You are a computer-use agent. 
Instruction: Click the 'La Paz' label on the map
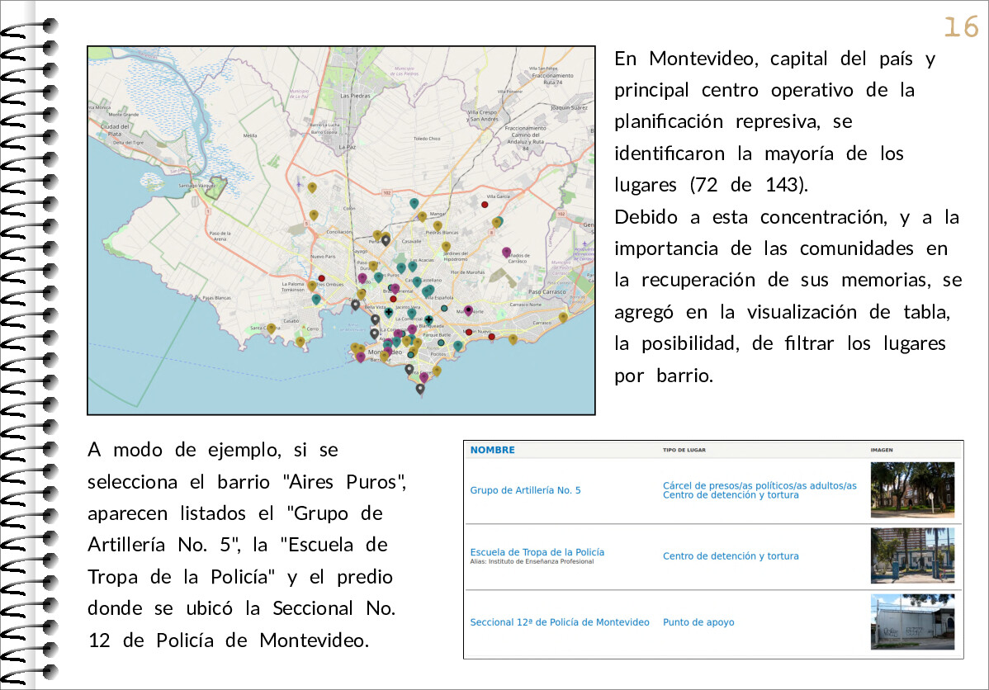pos(347,146)
